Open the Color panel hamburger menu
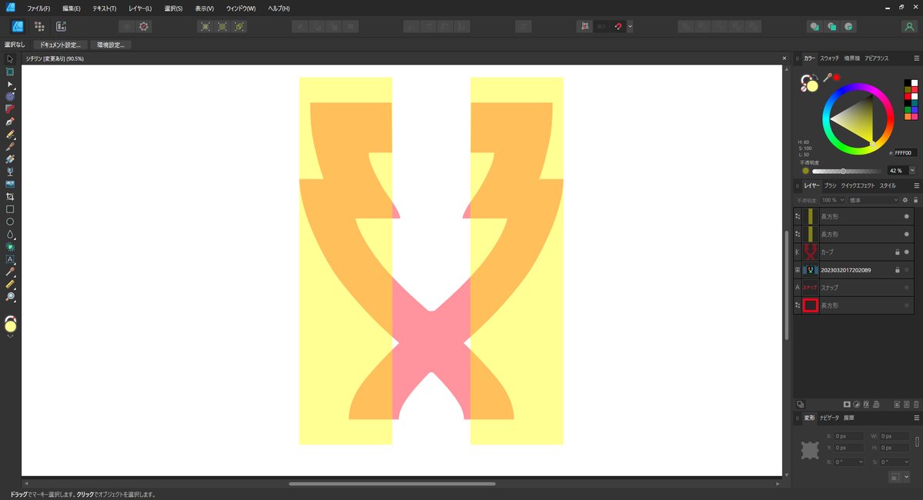923x500 pixels. click(916, 58)
